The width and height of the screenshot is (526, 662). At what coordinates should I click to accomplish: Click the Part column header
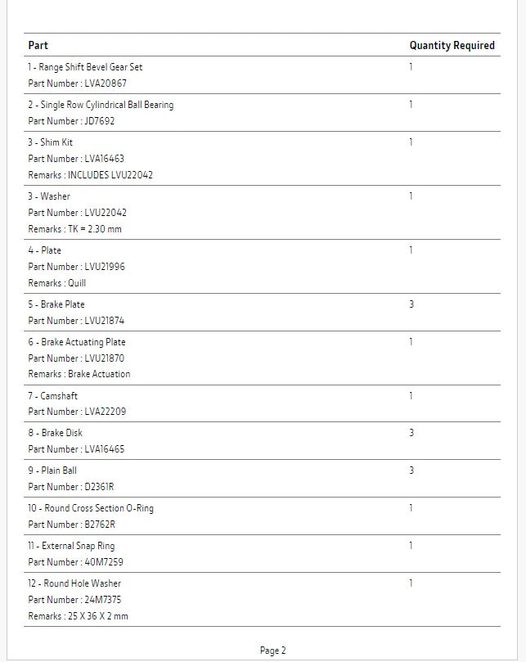pyautogui.click(x=38, y=45)
